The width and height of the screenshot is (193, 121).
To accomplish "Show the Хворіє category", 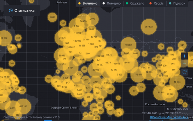I will coord(157,4).
